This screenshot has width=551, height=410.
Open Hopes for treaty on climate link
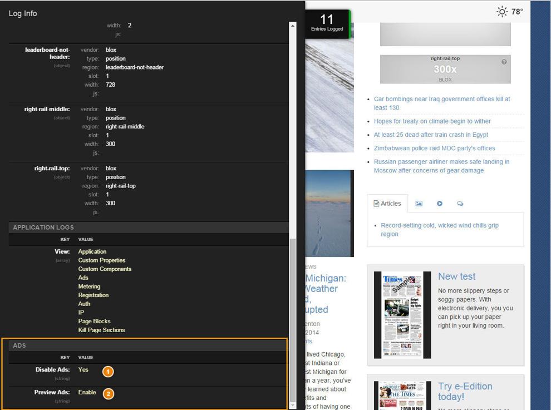[432, 121]
